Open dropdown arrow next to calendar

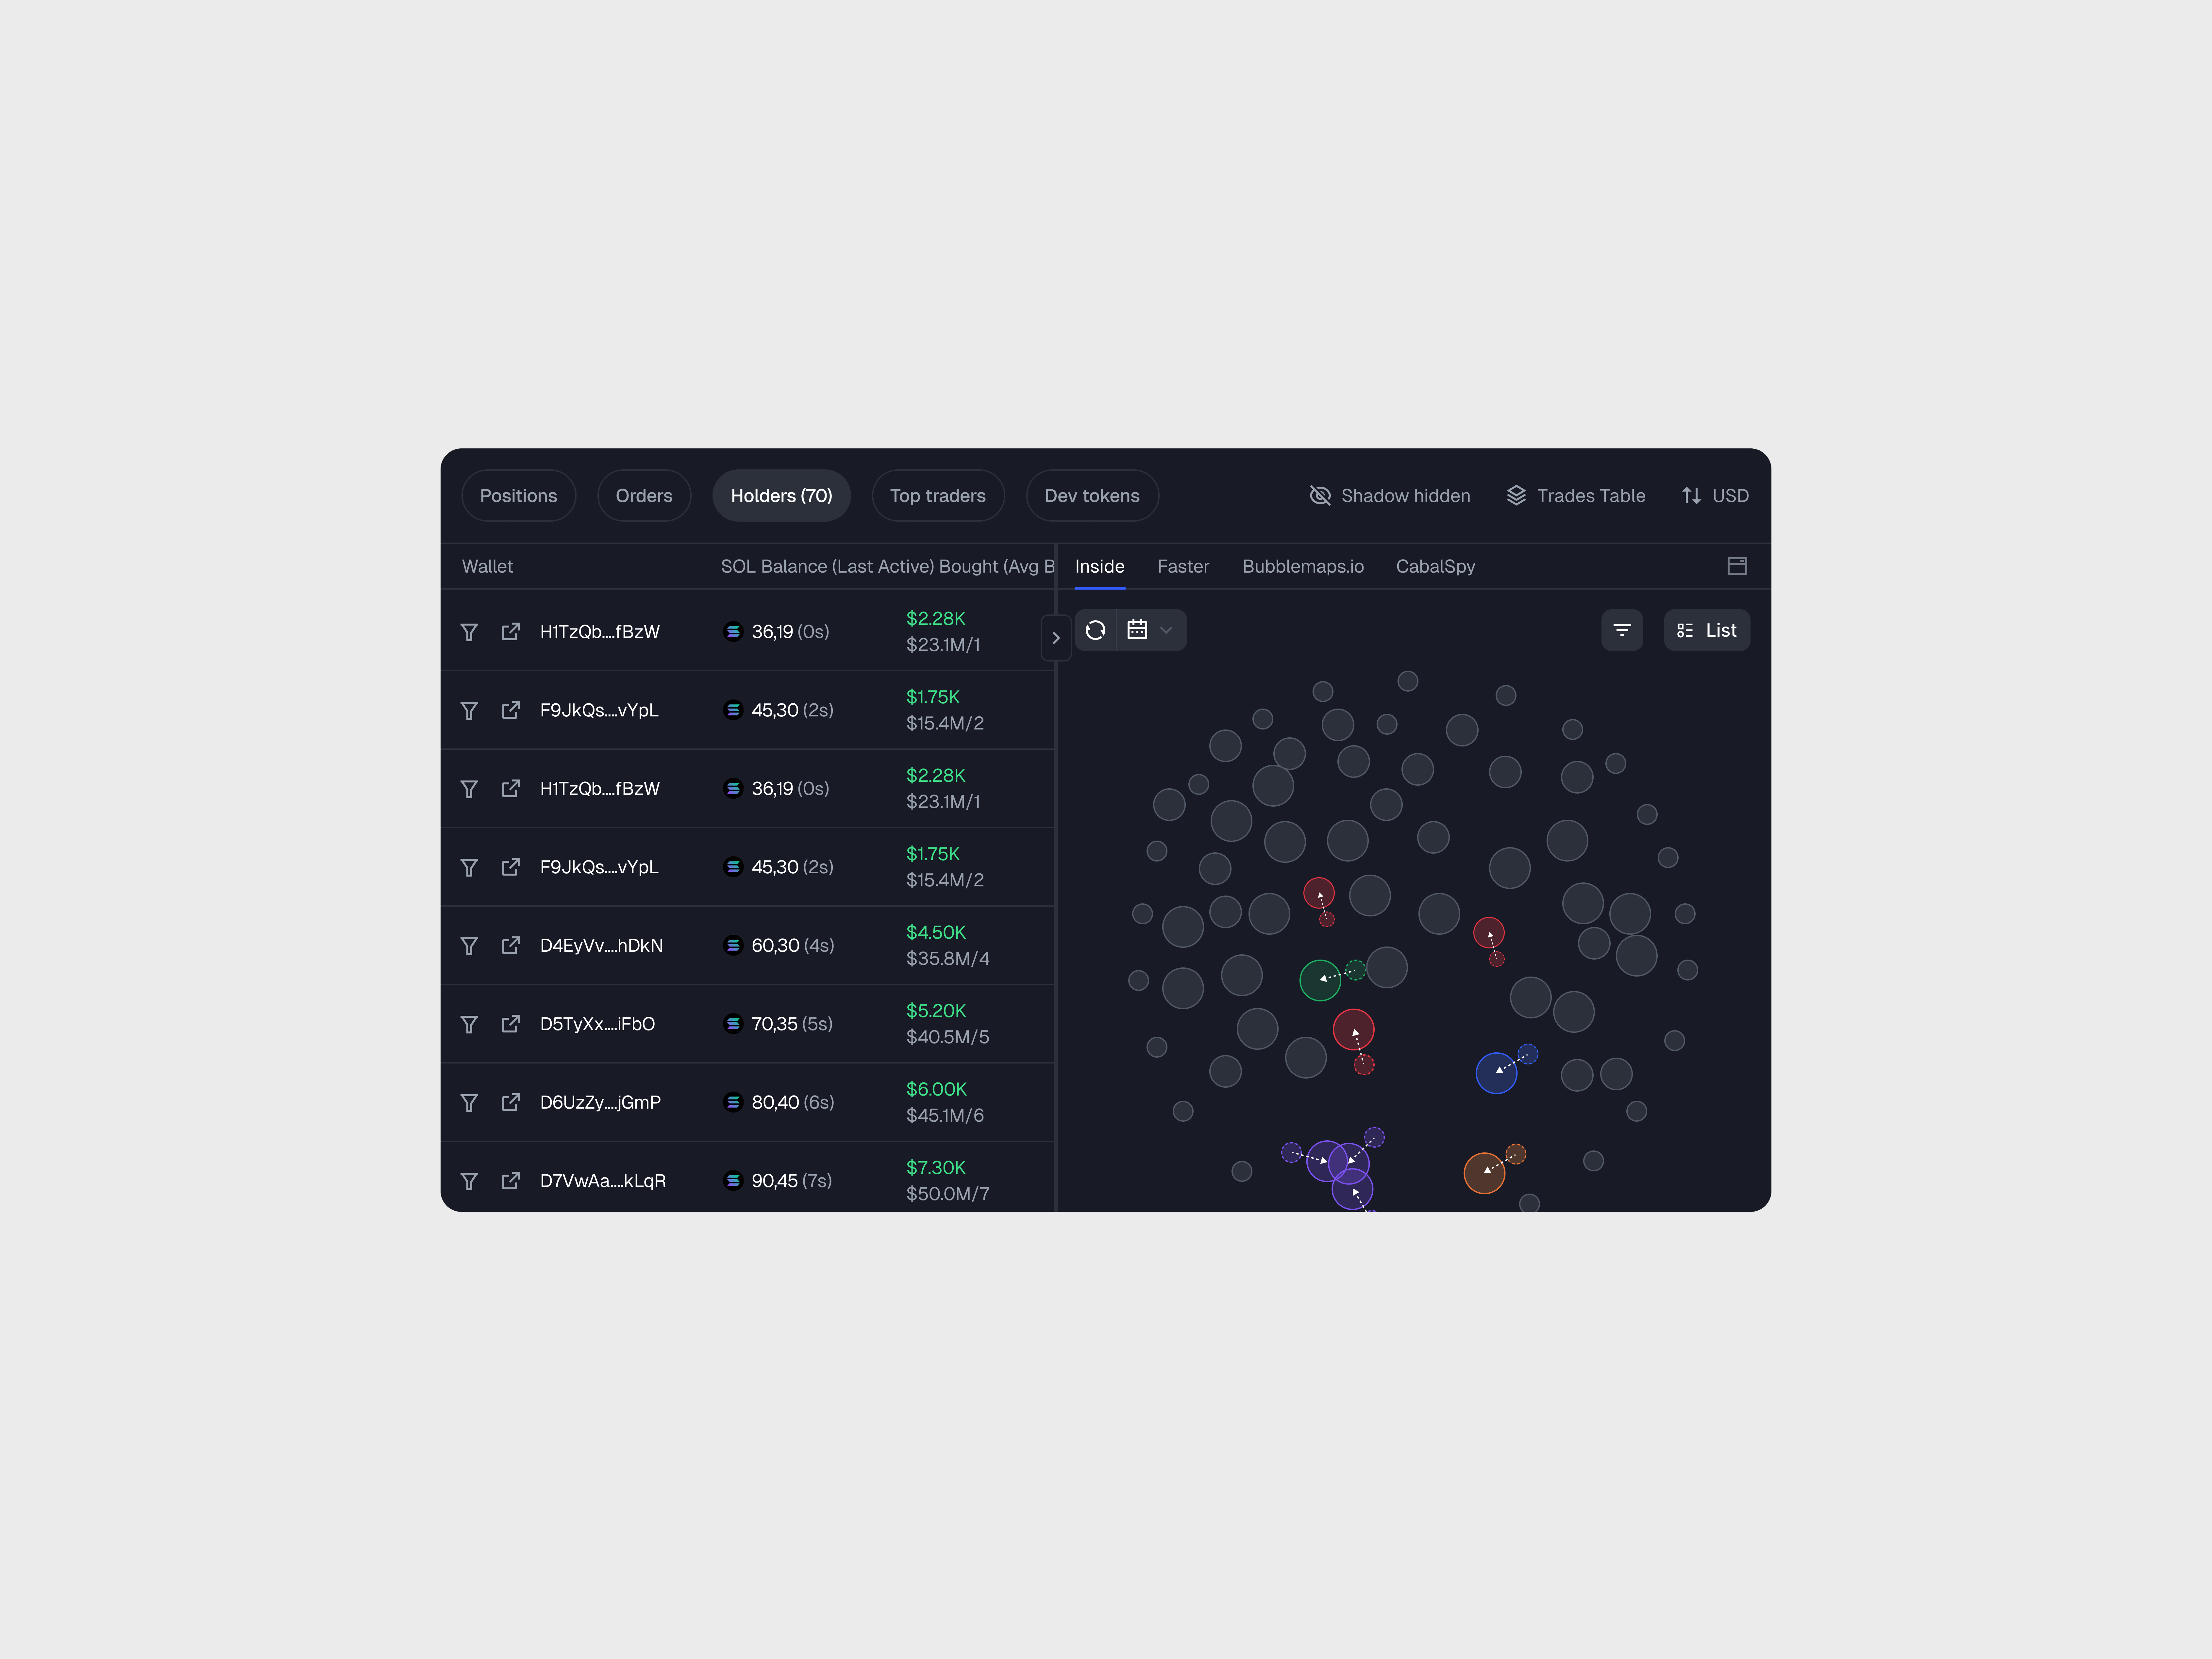pos(1166,630)
